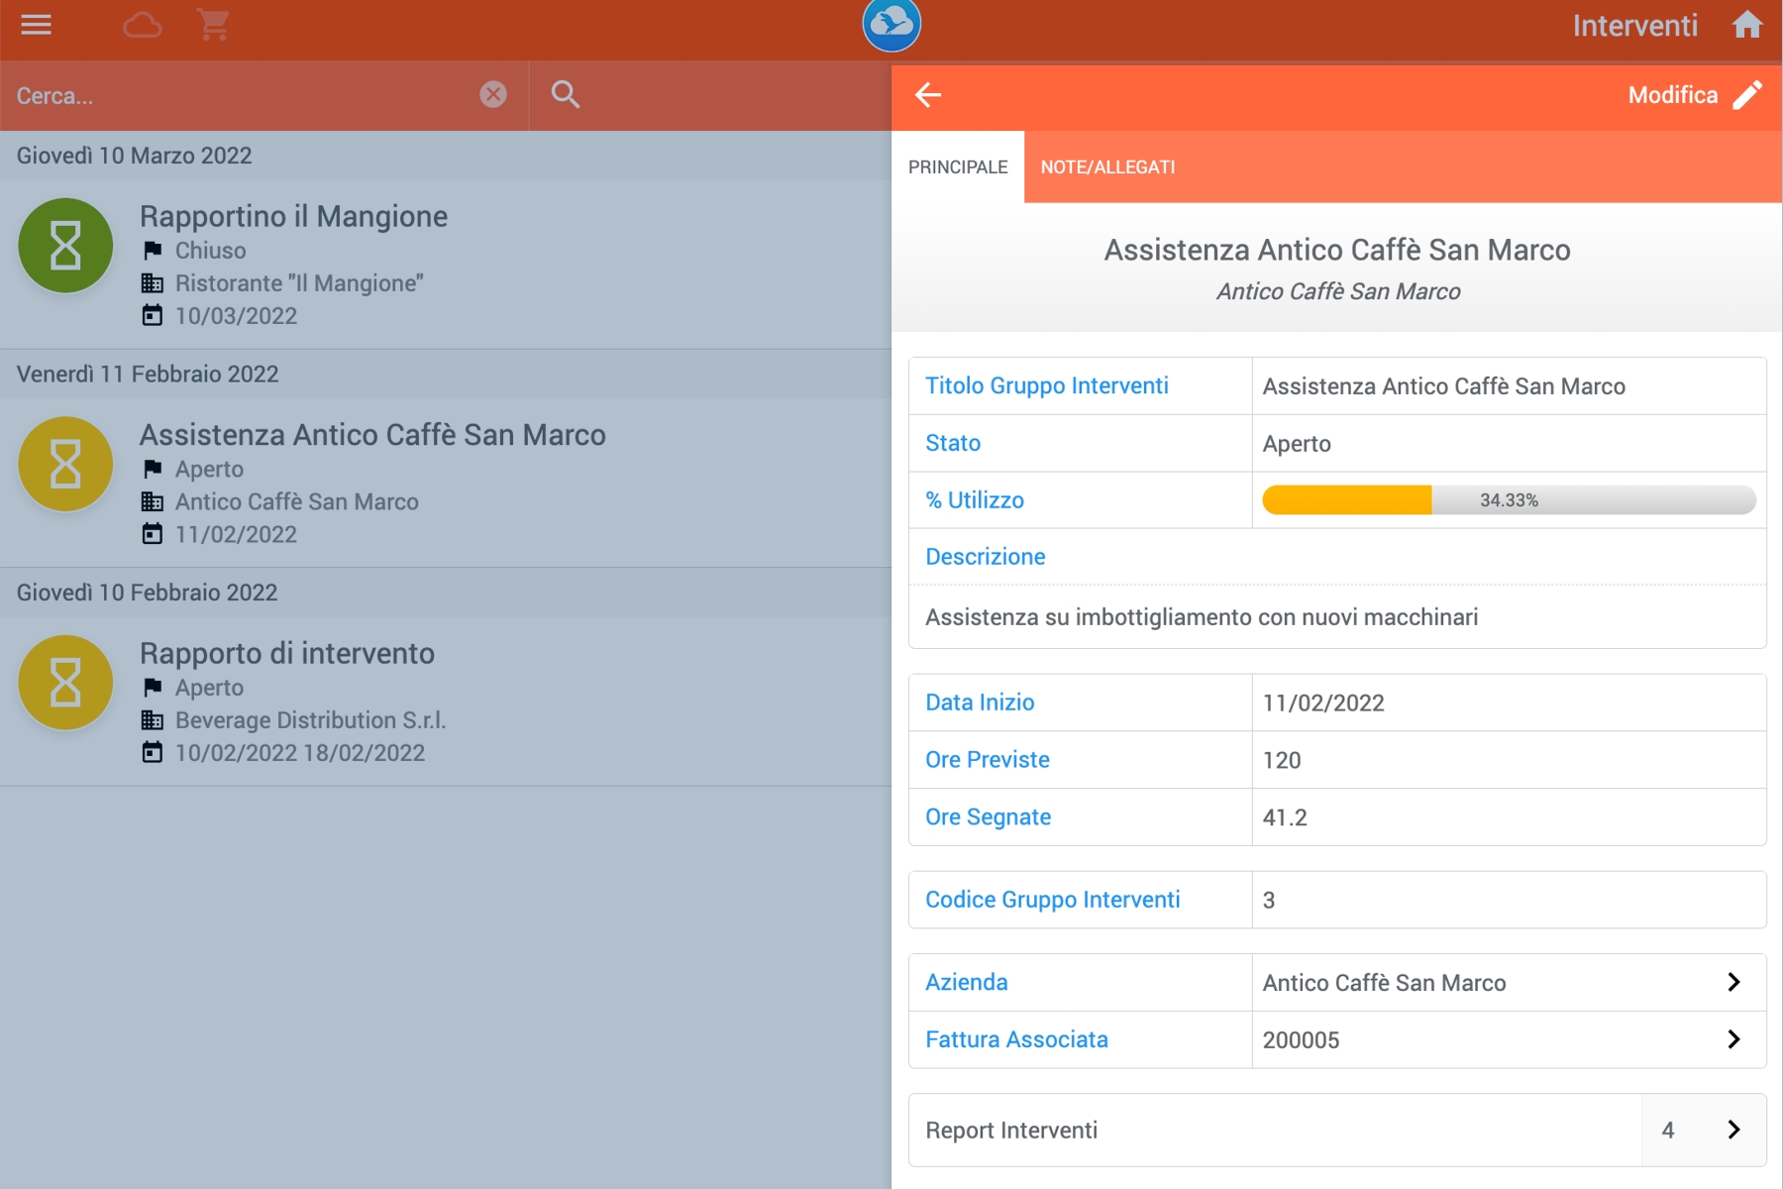Click the Giovedì 10 Marzo 2022 date header
Image resolution: width=1783 pixels, height=1189 pixels.
135,156
